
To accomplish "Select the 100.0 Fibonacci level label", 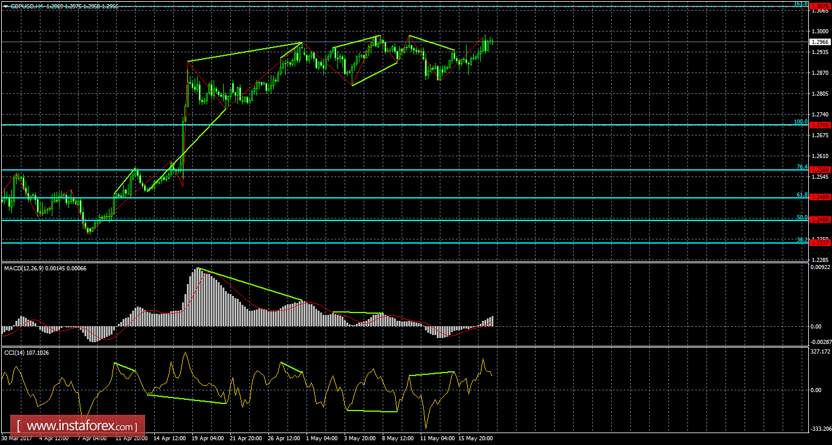I will (x=800, y=121).
